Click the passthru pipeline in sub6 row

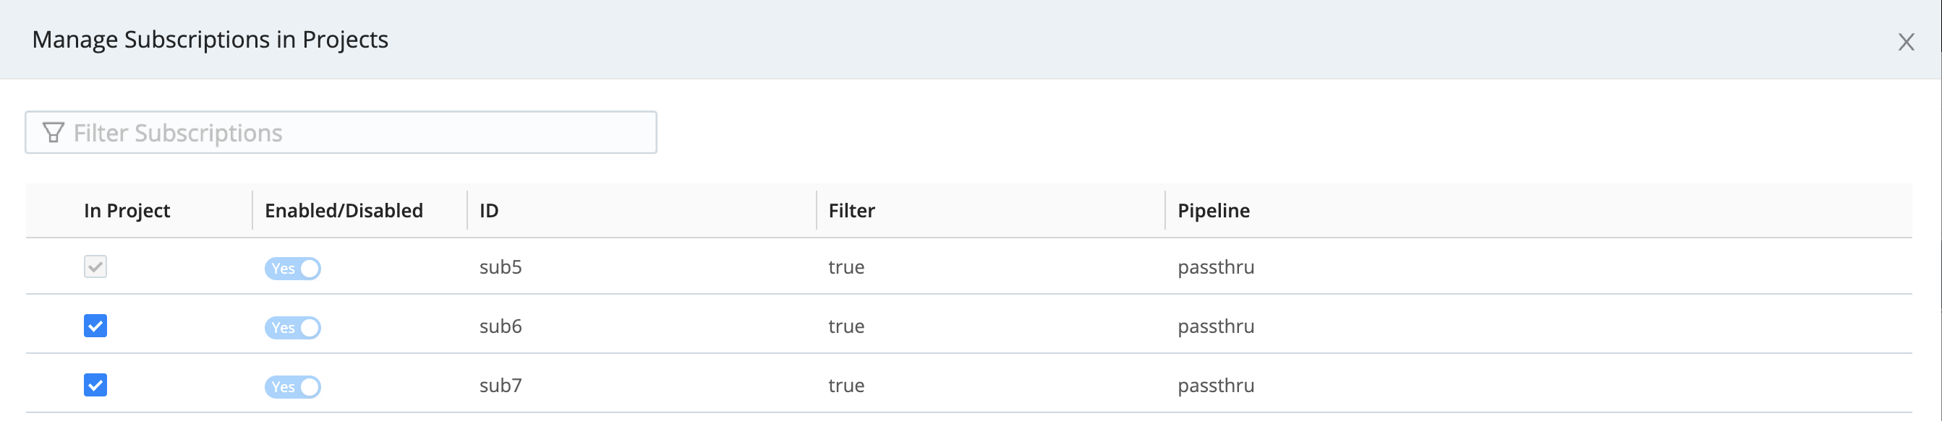1215,327
